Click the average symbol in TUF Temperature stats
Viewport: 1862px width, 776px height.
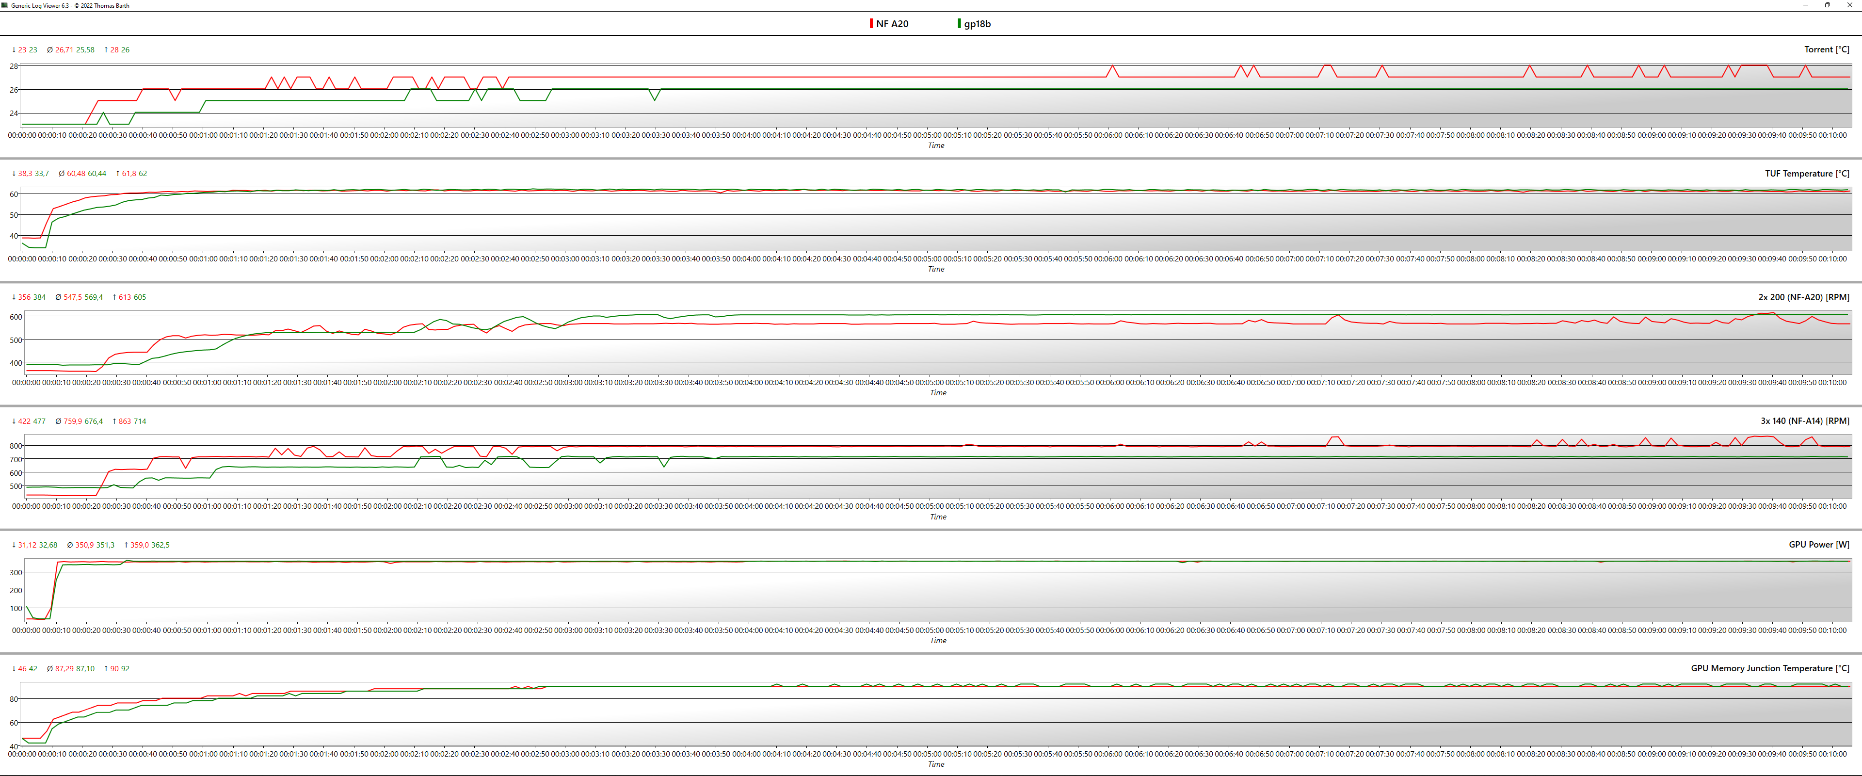coord(62,174)
